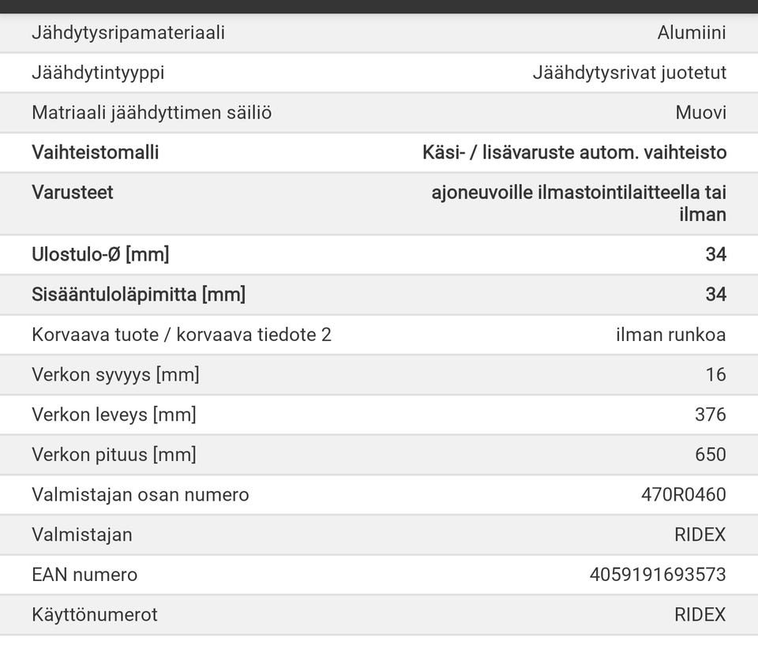Click the EAN numero label

(84, 575)
